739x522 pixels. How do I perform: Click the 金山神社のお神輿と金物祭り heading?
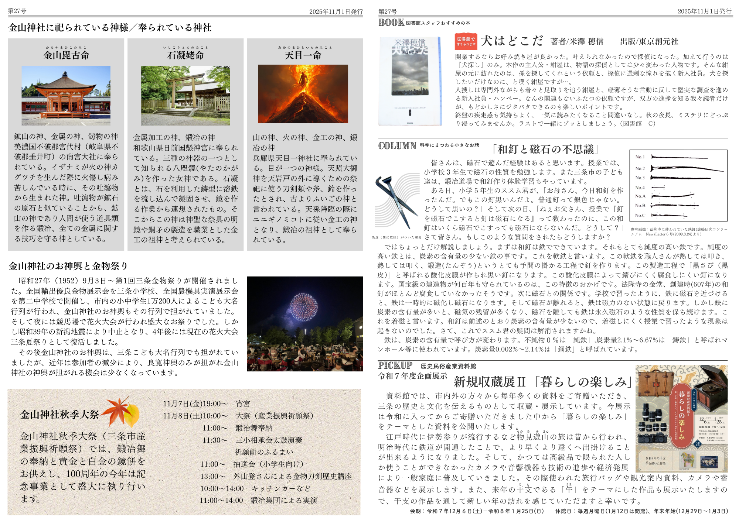point(68,266)
